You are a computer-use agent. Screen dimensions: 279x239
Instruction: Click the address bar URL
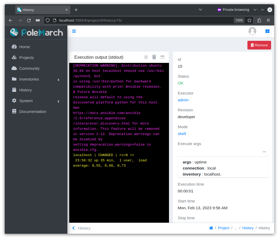pos(90,20)
